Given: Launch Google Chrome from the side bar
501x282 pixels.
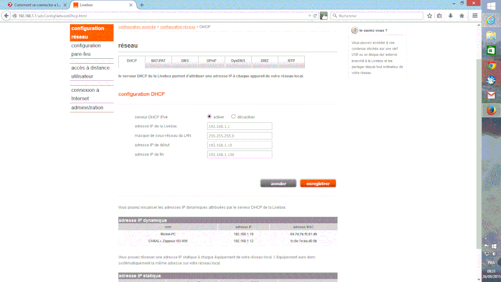Looking at the screenshot, I should pos(491,65).
